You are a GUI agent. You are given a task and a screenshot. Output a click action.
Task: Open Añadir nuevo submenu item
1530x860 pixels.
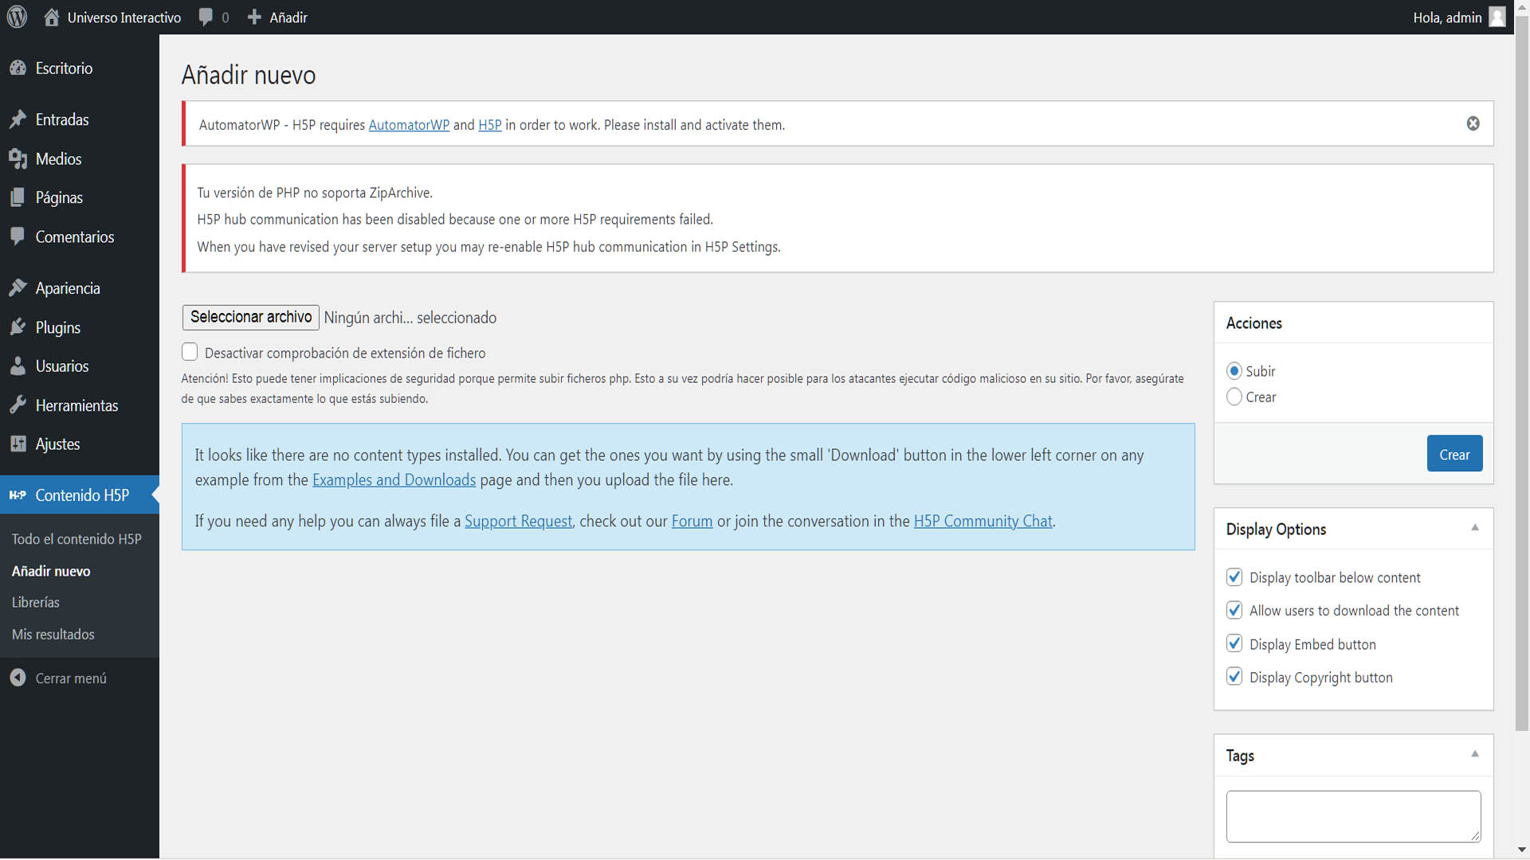[x=51, y=571]
